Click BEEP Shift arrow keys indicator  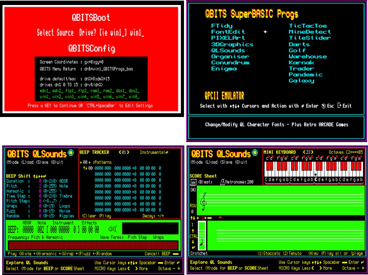pos(39,176)
